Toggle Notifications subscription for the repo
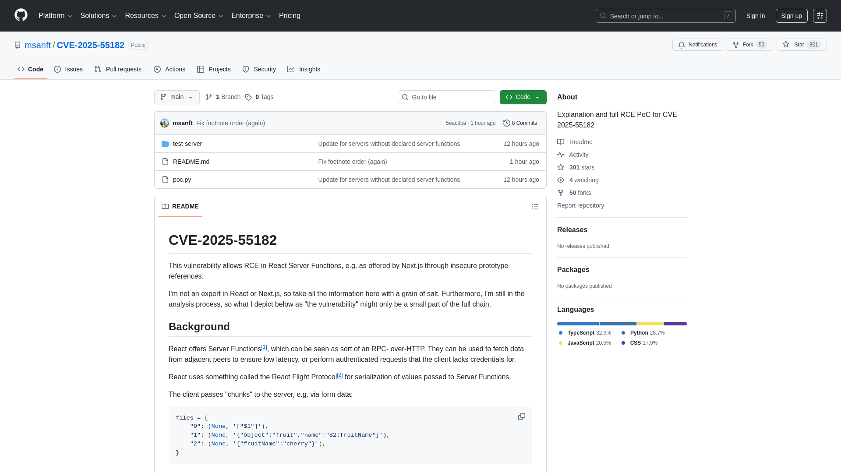Viewport: 841px width, 473px height. (697, 44)
